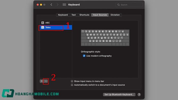The height and width of the screenshot is (100, 178).
Task: Go back with the left chevron
Action: pyautogui.click(x=51, y=5)
